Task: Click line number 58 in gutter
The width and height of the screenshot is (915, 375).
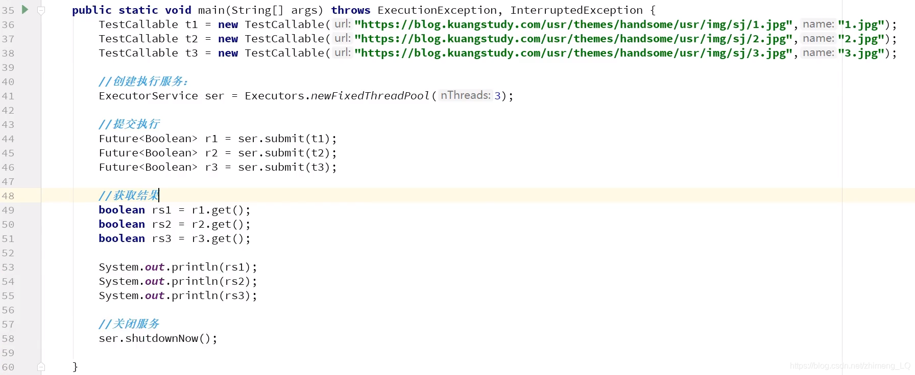Action: click(8, 338)
